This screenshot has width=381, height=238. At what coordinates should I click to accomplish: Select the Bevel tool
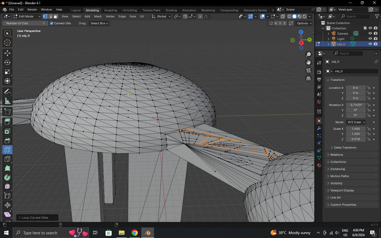[7, 140]
